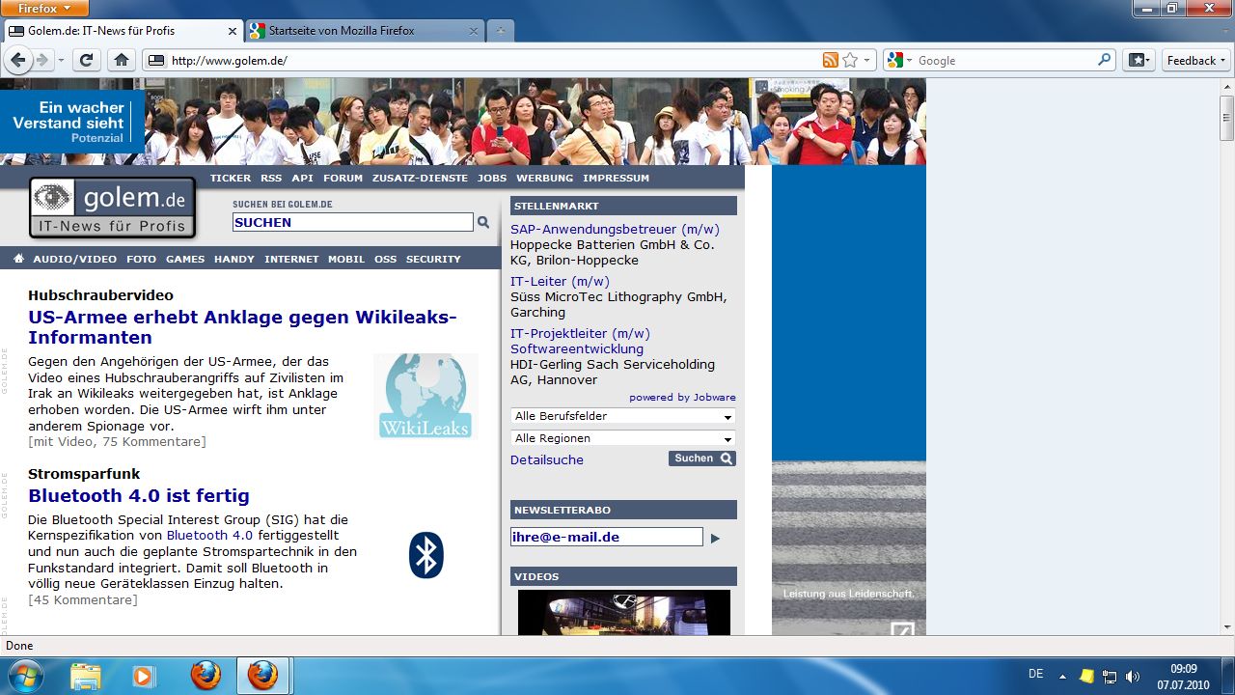Reload the page using the refresh icon
This screenshot has height=695, width=1235.
point(85,60)
